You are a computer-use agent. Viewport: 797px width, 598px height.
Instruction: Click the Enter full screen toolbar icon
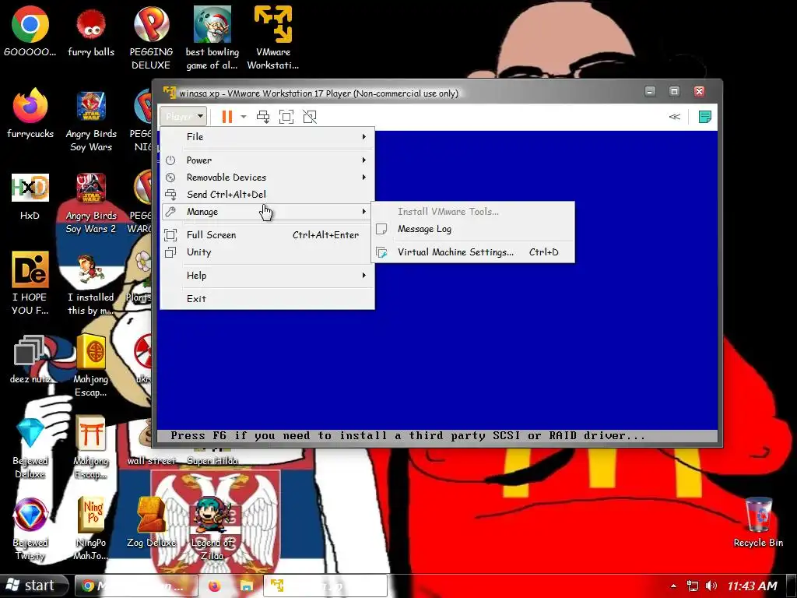click(286, 117)
